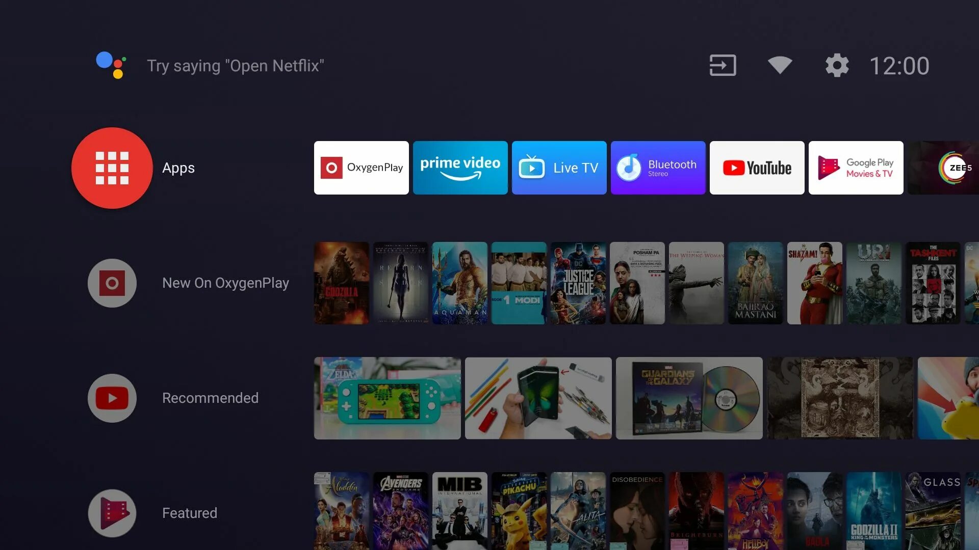979x550 pixels.
Task: Select Aquaman movie tile
Action: [x=459, y=283]
